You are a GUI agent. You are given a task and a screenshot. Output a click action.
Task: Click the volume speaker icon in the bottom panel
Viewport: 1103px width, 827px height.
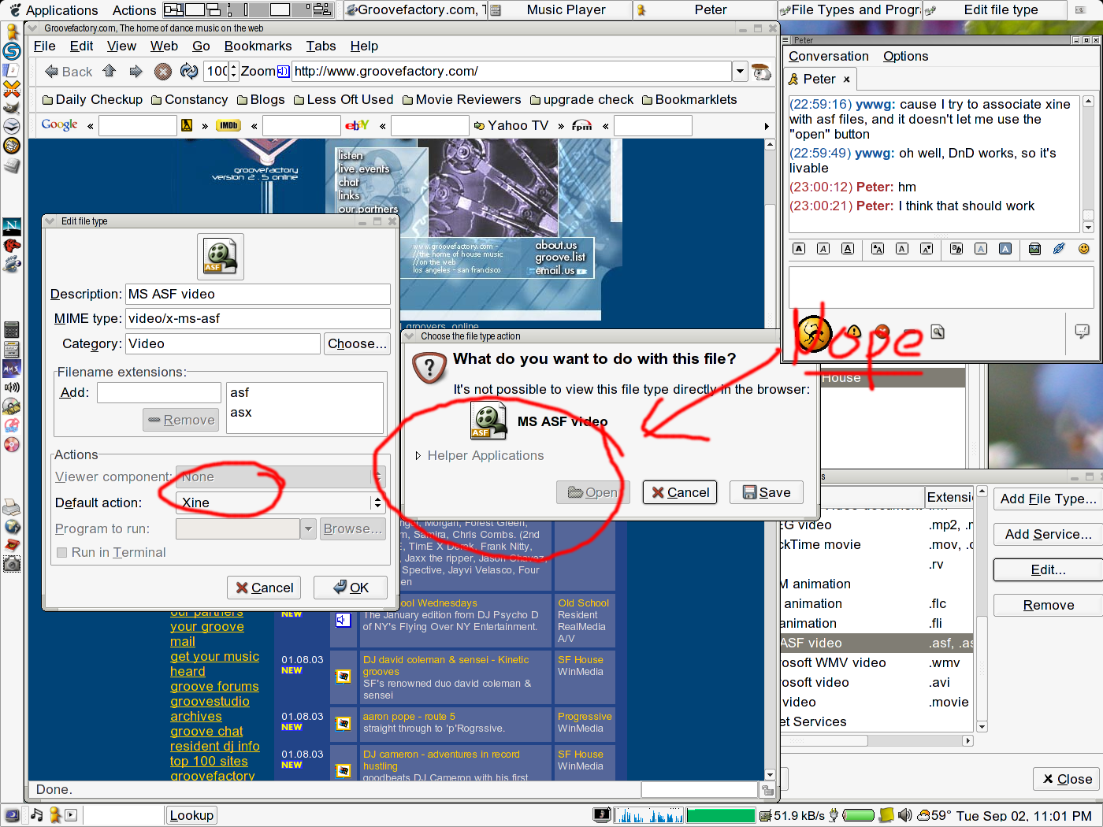point(904,815)
